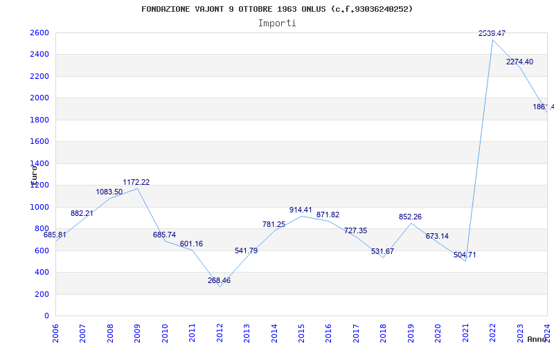Select the 504.71 data label
Viewport: 554px width, 346px height.
click(x=465, y=255)
